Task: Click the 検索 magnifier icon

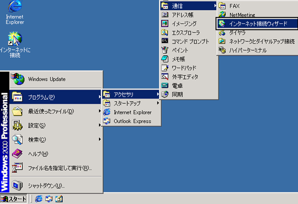Action: point(17,139)
